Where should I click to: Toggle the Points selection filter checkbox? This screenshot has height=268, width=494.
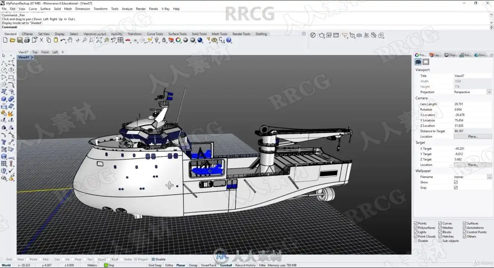click(x=416, y=223)
